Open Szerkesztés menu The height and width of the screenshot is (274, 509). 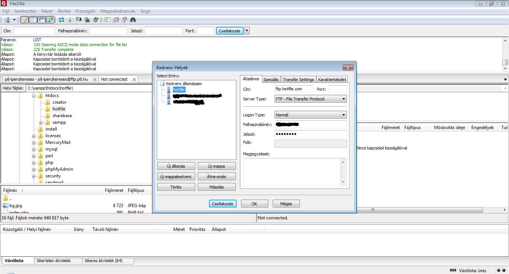tap(25, 11)
